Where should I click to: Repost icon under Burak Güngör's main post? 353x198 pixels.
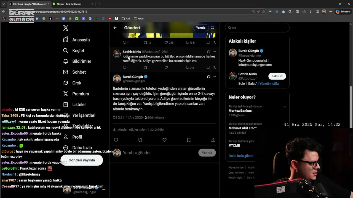pos(140,140)
